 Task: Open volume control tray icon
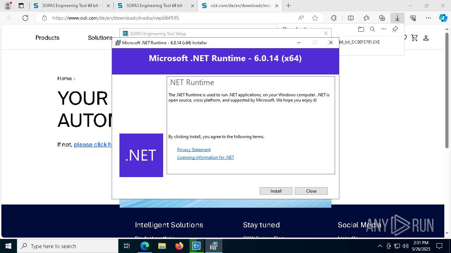tap(406, 246)
